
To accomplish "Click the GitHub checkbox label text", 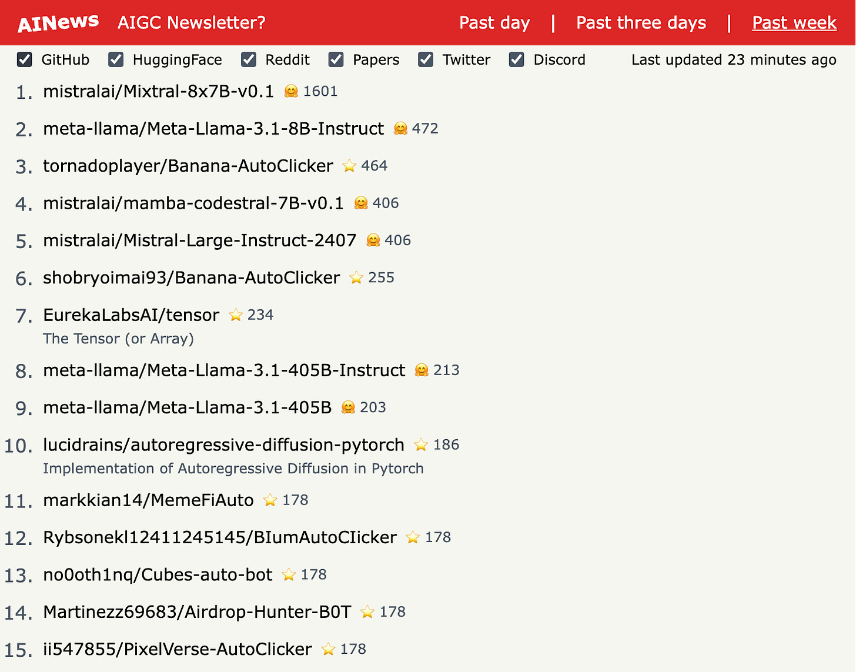I will click(x=65, y=59).
